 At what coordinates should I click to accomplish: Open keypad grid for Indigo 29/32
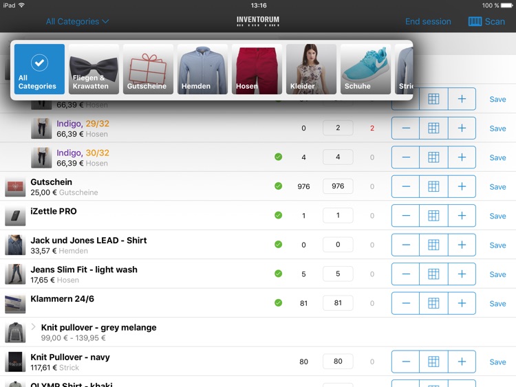tap(433, 128)
